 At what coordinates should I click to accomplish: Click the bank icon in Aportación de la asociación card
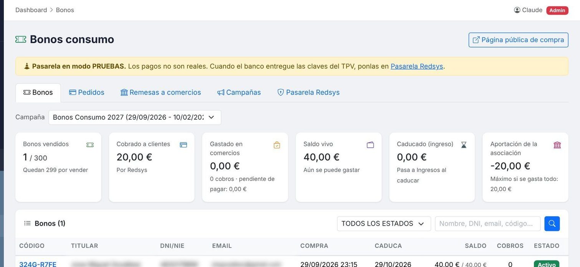(557, 145)
